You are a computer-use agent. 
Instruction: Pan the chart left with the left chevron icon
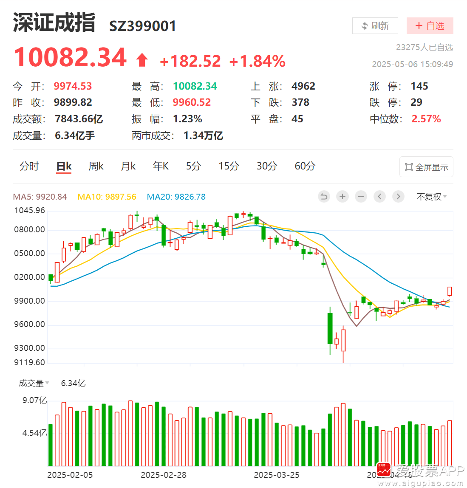[x=379, y=196]
